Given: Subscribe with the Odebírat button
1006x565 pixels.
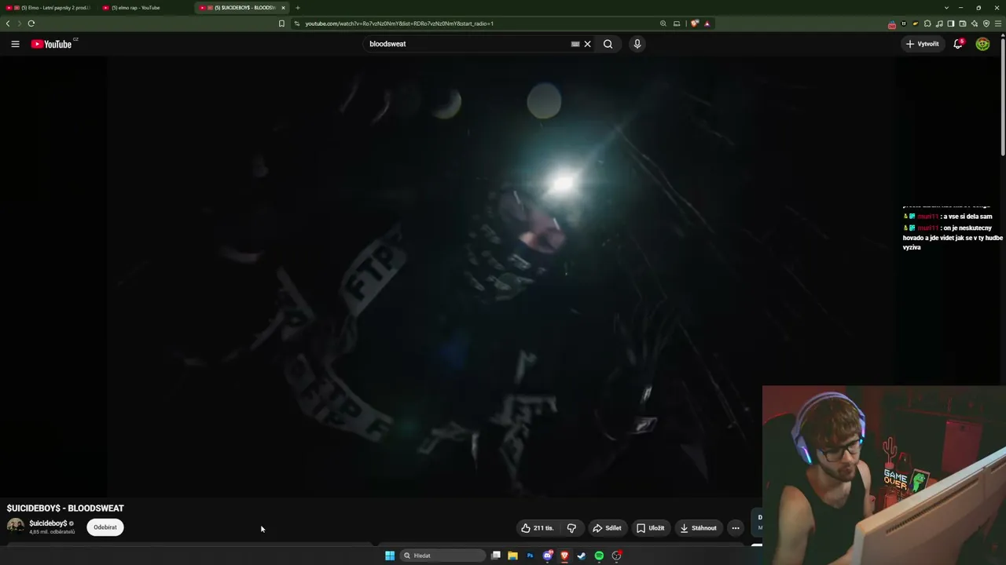Looking at the screenshot, I should [x=105, y=527].
